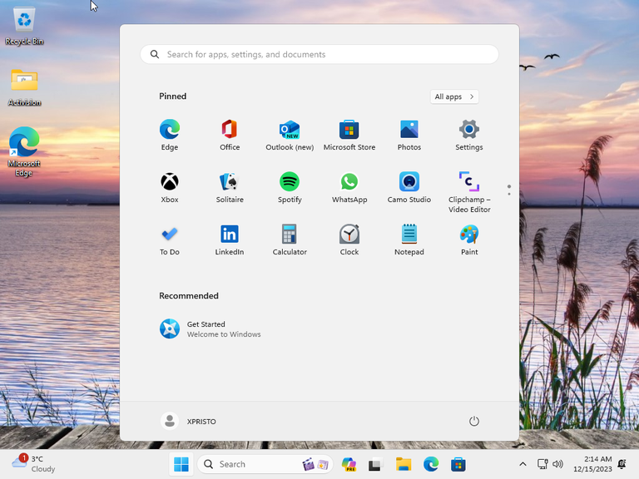639x479 pixels.
Task: Open notifications bell icon
Action: pyautogui.click(x=622, y=464)
